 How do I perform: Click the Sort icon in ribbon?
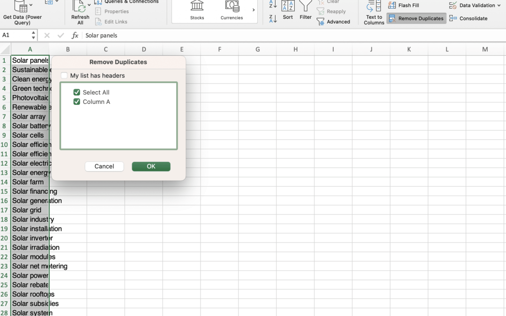pyautogui.click(x=288, y=7)
